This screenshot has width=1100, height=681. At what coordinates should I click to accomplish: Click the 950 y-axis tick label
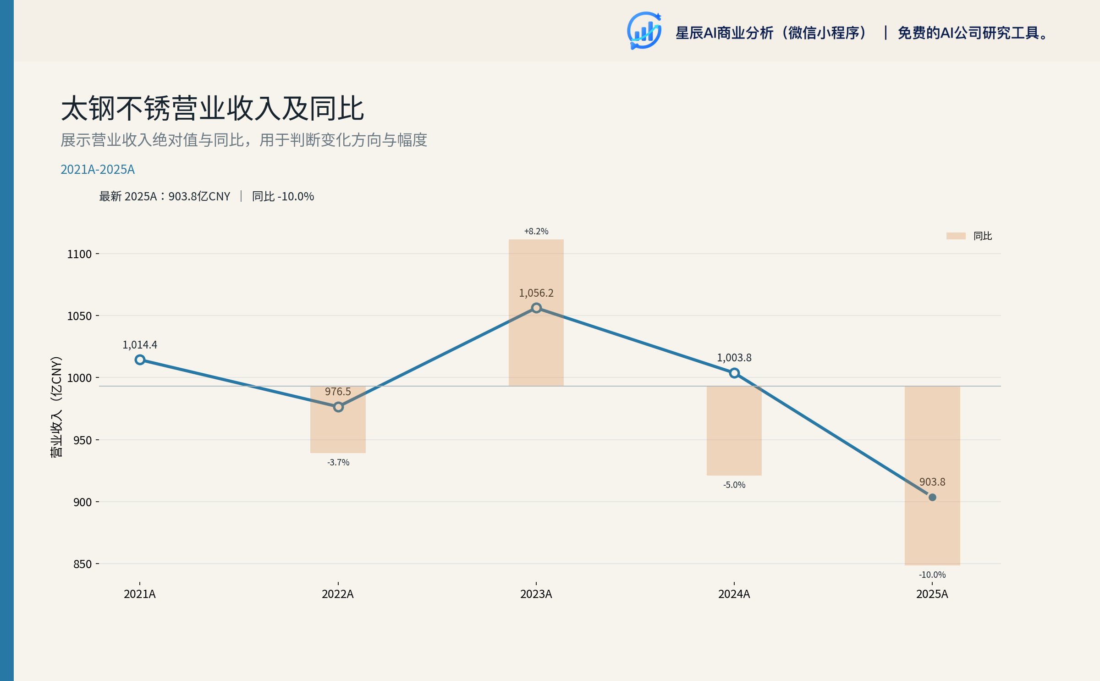tap(83, 440)
